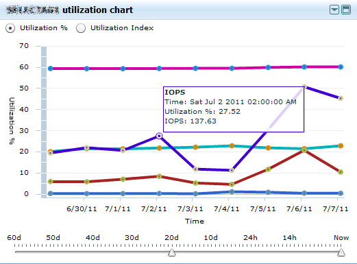
Task: Click the highlighted IOPS point on 7/2/11
Action: (x=159, y=136)
